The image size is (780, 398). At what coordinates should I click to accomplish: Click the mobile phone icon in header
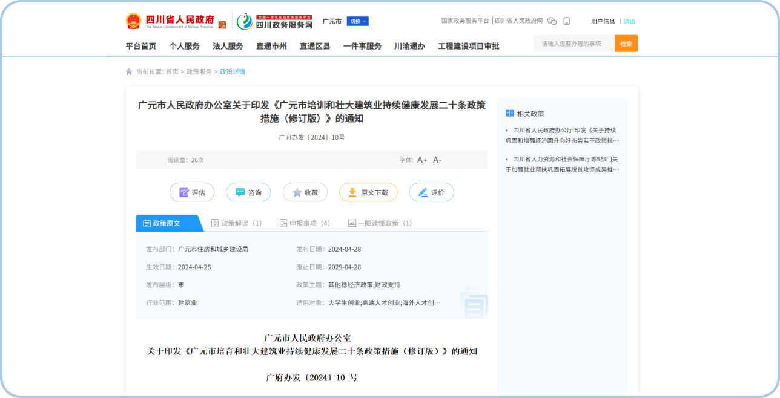point(567,21)
